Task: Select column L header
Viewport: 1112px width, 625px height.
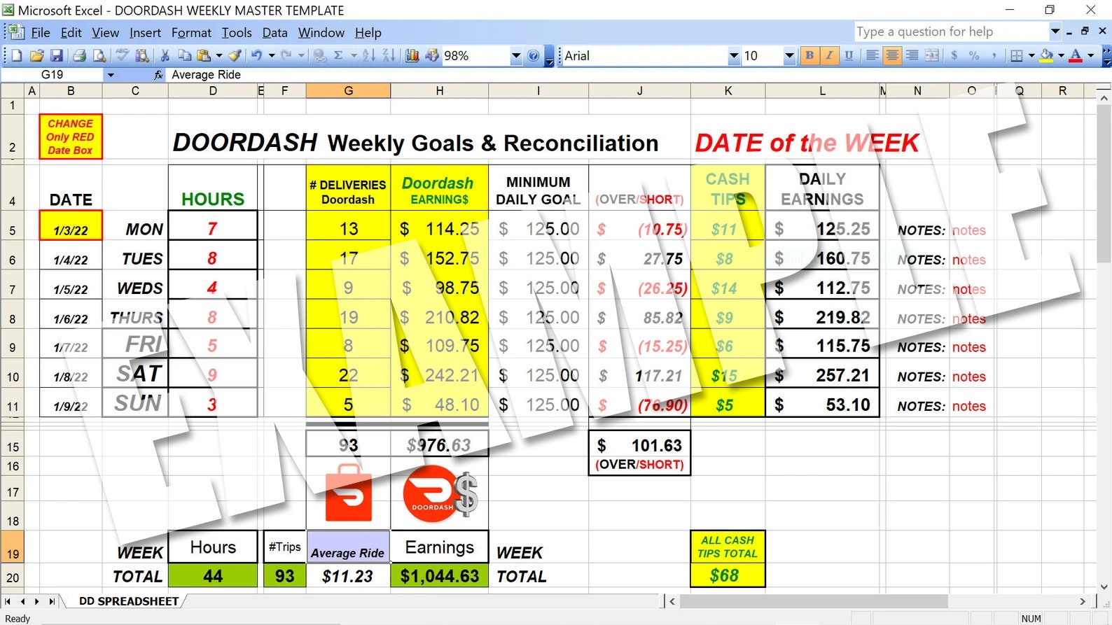Action: [822, 90]
